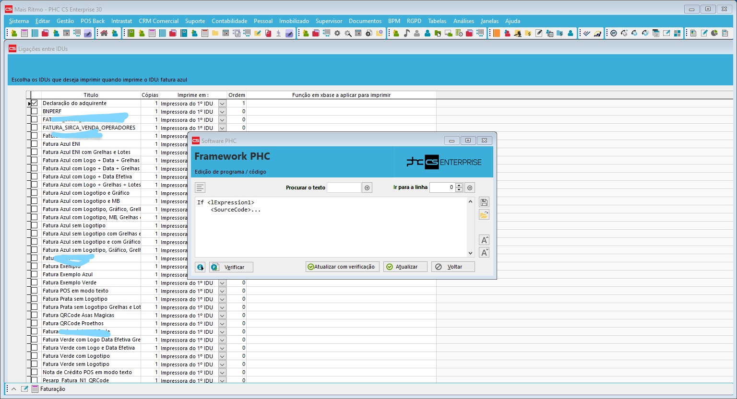
Task: Click the Voltar button to go back
Action: (x=452, y=267)
